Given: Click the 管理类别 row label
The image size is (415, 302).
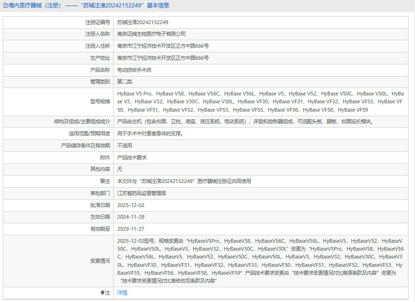Looking at the screenshot, I should click(100, 82).
